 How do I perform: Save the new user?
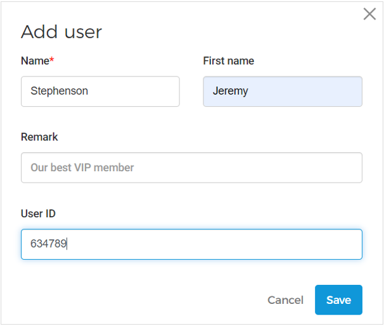(x=339, y=300)
